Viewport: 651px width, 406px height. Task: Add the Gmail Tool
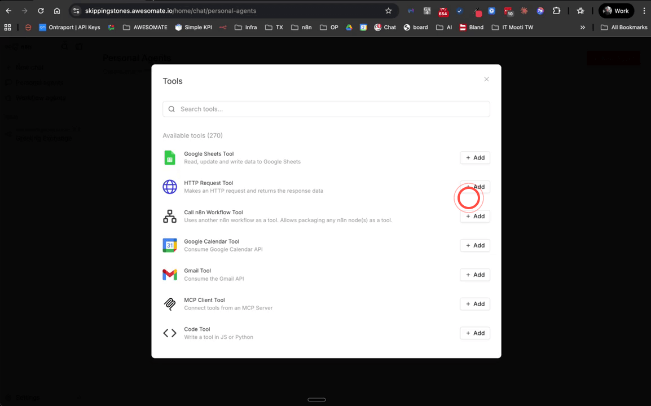pos(474,275)
